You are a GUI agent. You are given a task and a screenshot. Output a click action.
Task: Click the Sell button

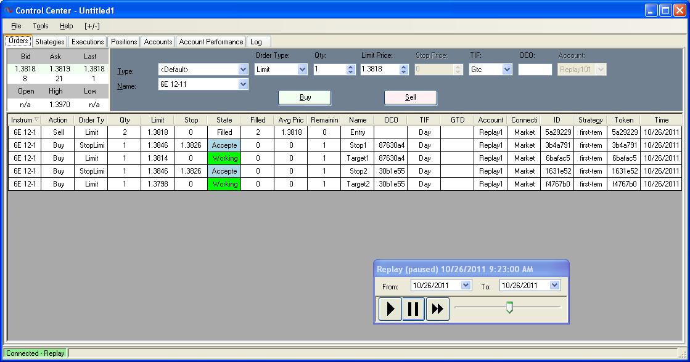point(411,97)
